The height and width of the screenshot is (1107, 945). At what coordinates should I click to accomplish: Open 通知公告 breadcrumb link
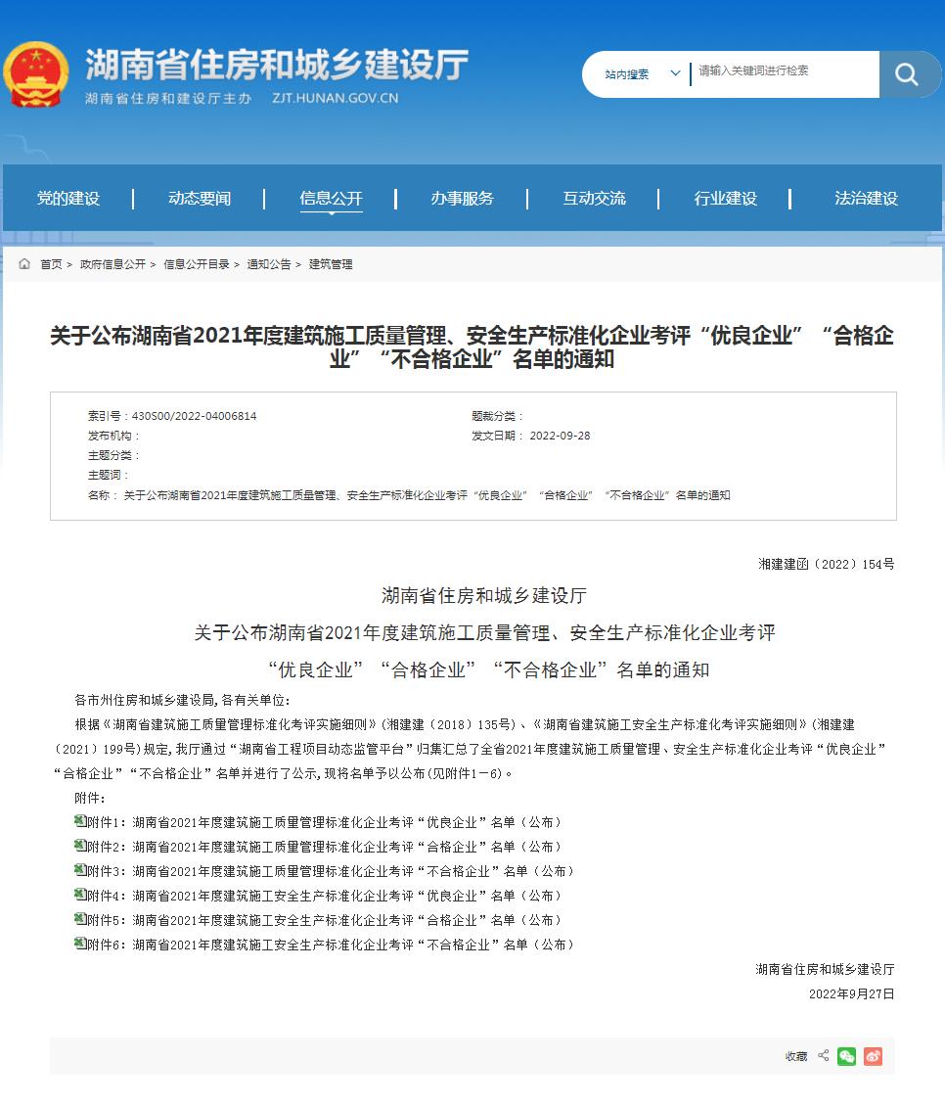point(269,264)
